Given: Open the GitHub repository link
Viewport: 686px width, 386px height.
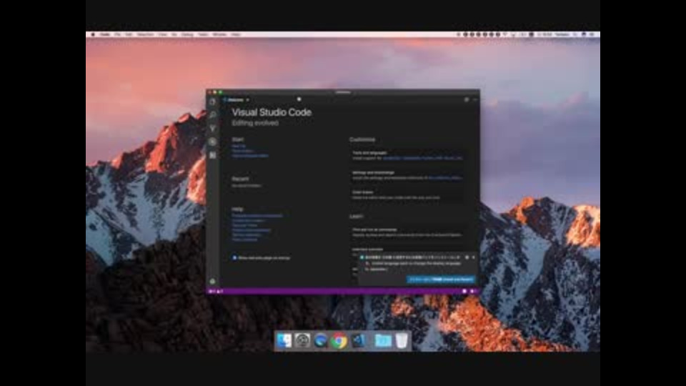Looking at the screenshot, I should tap(247, 235).
